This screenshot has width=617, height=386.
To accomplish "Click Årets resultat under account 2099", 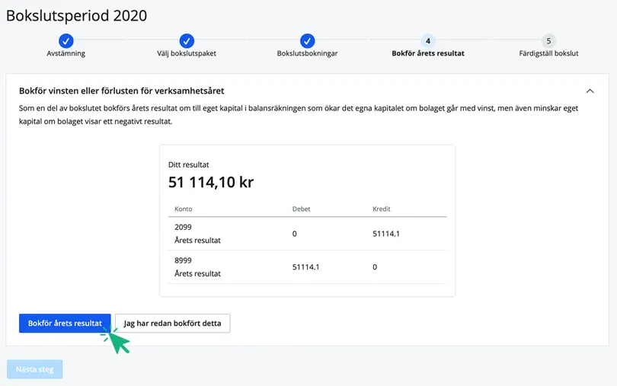I will (197, 241).
